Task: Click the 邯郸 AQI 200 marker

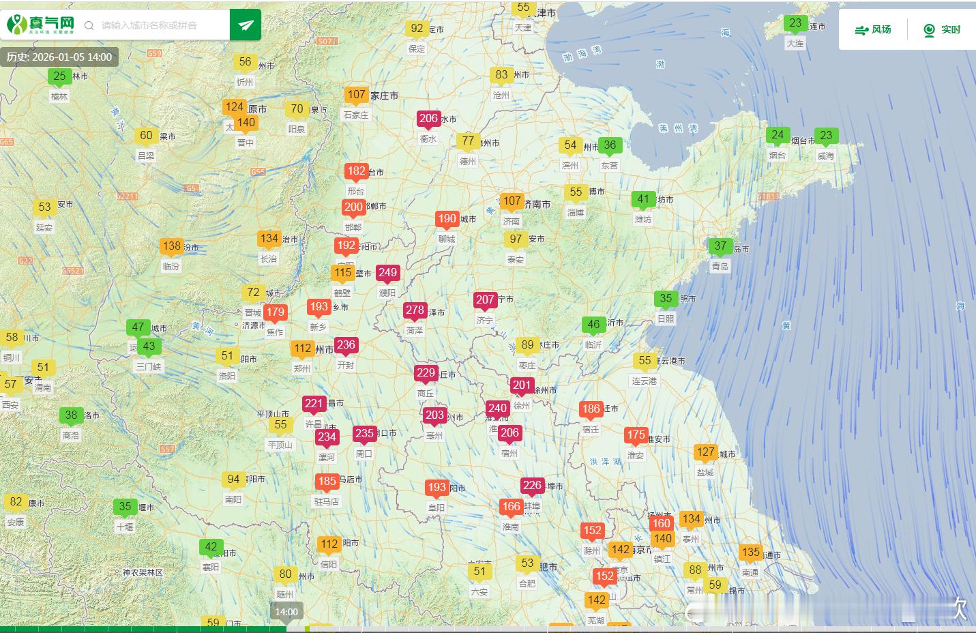Action: pyautogui.click(x=353, y=208)
